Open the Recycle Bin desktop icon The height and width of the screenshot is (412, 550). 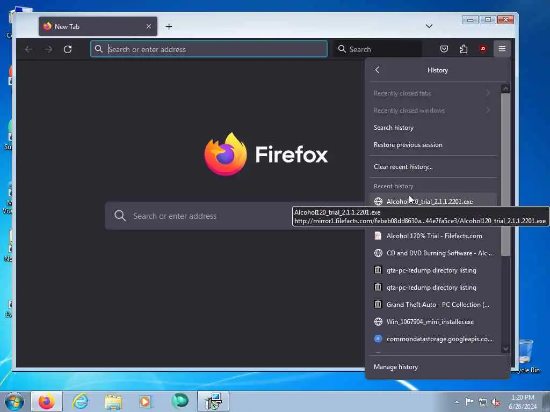525,356
